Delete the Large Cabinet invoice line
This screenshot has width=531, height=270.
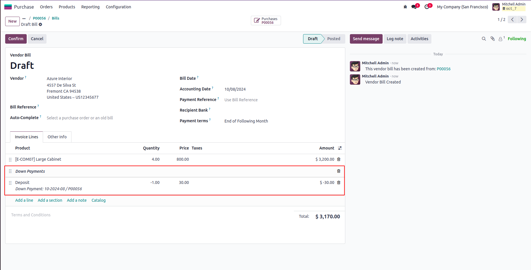click(x=339, y=159)
